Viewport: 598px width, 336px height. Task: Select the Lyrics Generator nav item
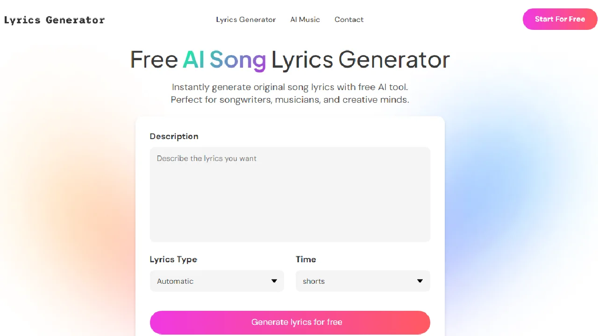click(x=246, y=20)
